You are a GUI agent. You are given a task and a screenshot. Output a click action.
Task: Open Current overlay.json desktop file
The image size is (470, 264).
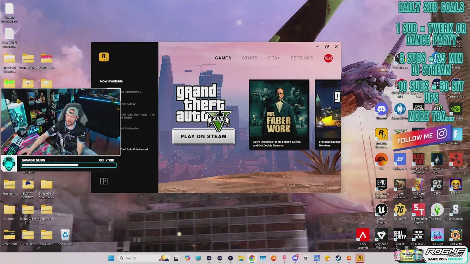[9, 13]
